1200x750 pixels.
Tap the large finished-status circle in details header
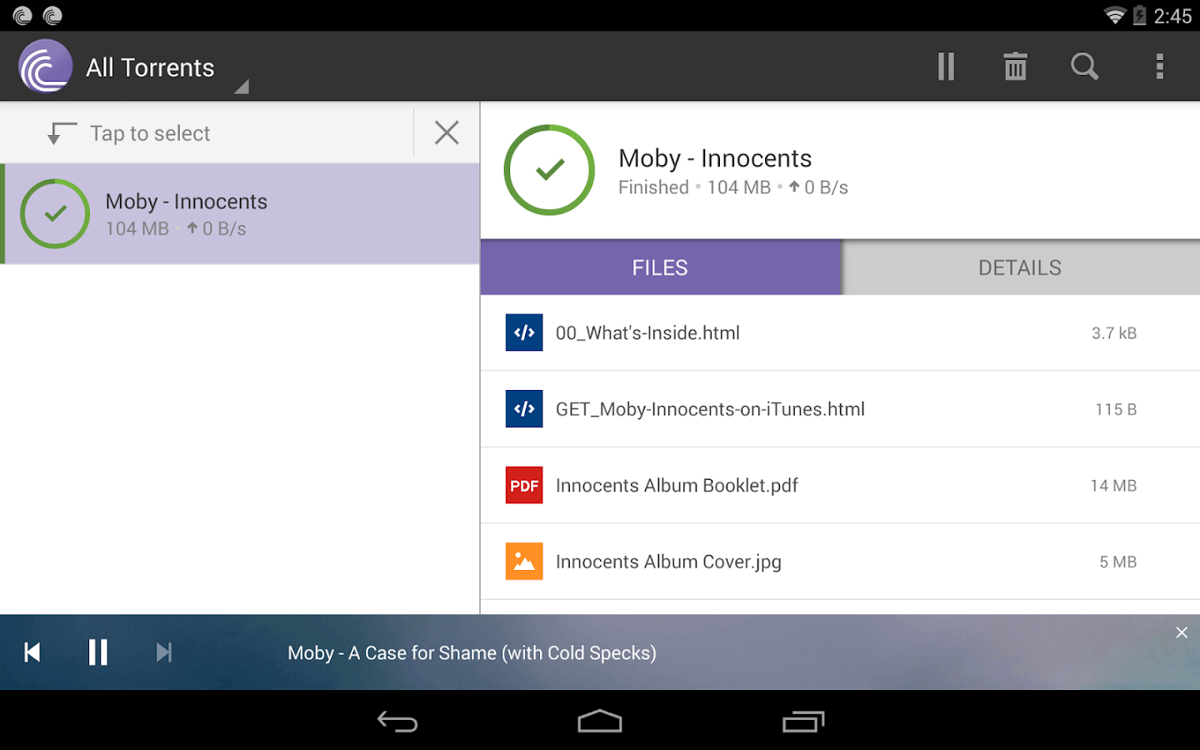tap(549, 170)
